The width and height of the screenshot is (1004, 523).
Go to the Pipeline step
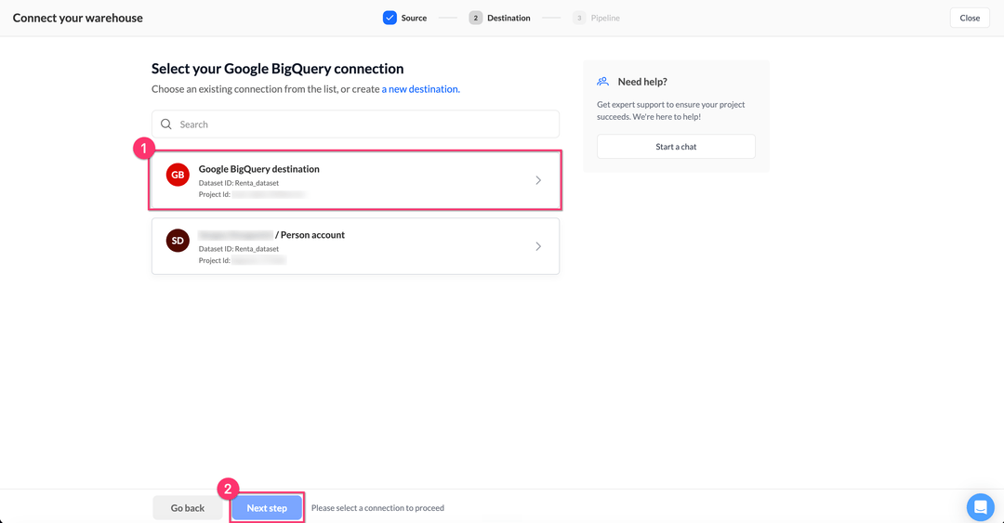pyautogui.click(x=605, y=18)
